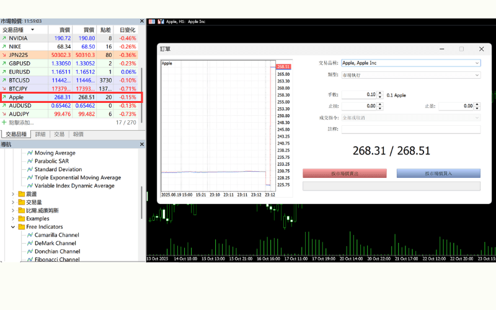Expand the 交易量 folder in navigator
496x310 pixels.
click(13, 202)
